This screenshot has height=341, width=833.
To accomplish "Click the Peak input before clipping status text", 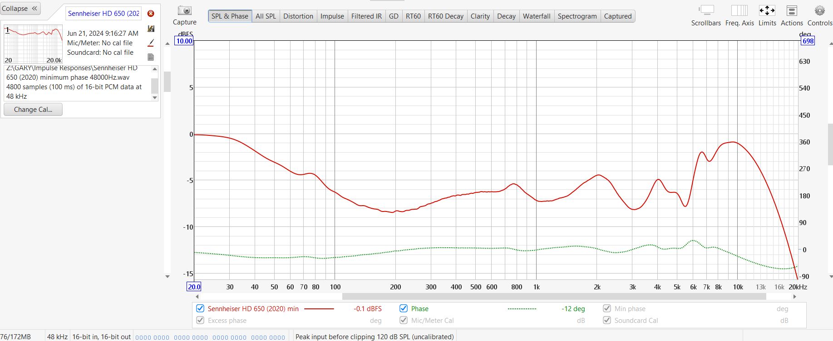I will 375,336.
